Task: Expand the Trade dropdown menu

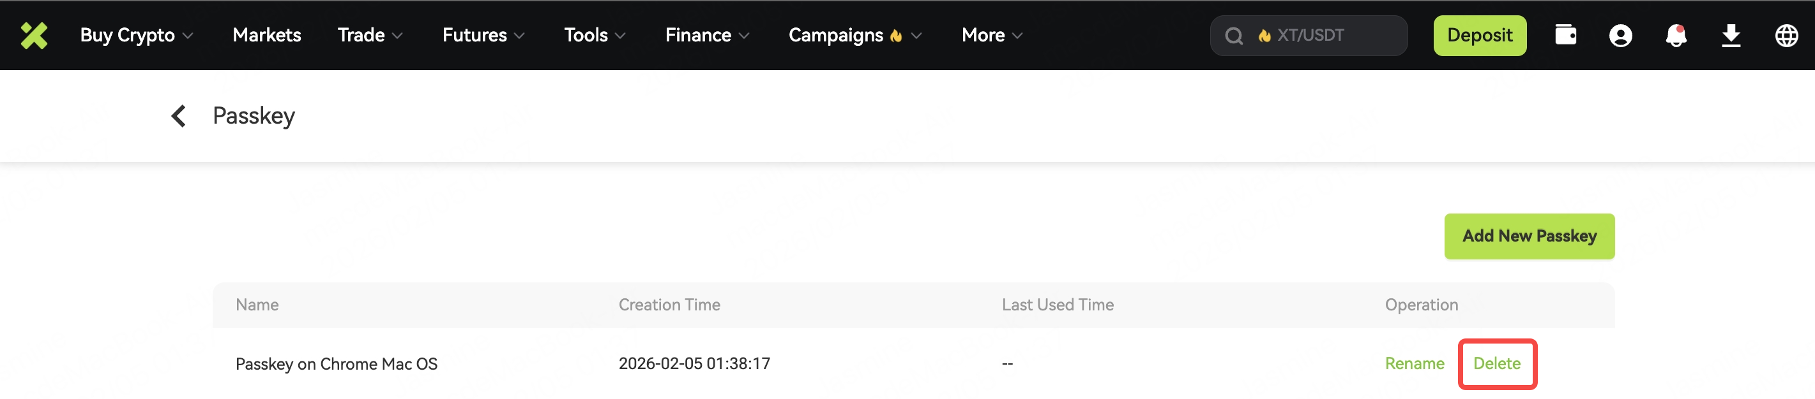Action: coord(370,35)
